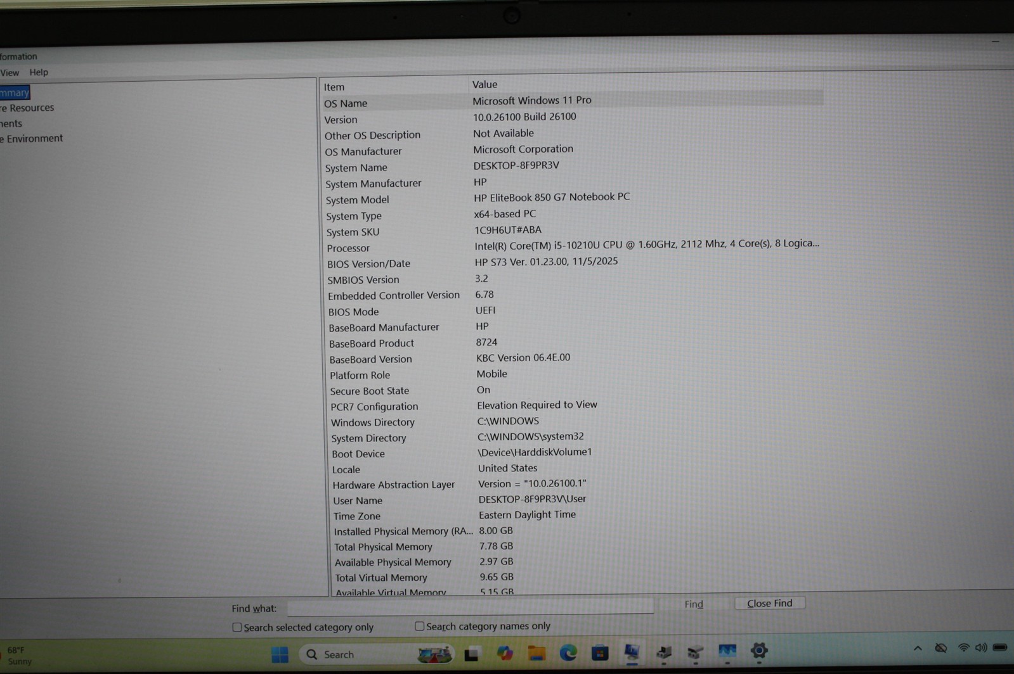Click the crossed-out cloud tray icon
Viewport: 1014px width, 674px height.
point(941,647)
